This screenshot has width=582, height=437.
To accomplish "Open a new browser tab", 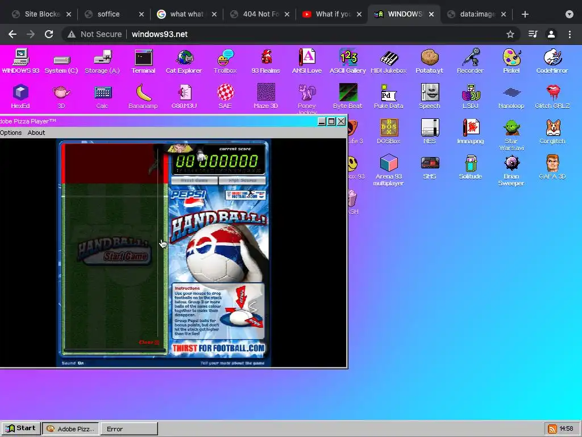I will coord(525,14).
